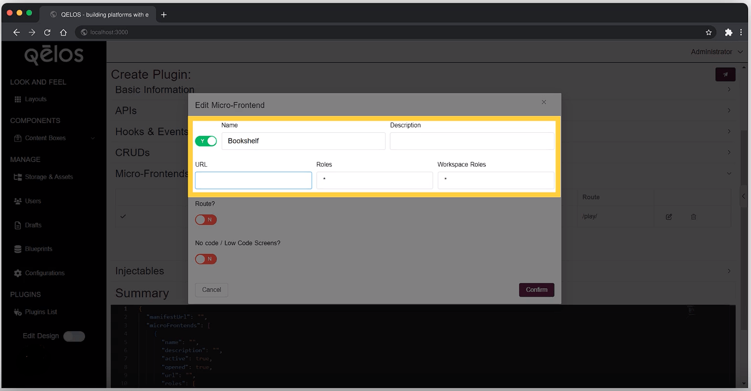
Task: Enable No code / Low Code Screens
Action: (x=206, y=259)
